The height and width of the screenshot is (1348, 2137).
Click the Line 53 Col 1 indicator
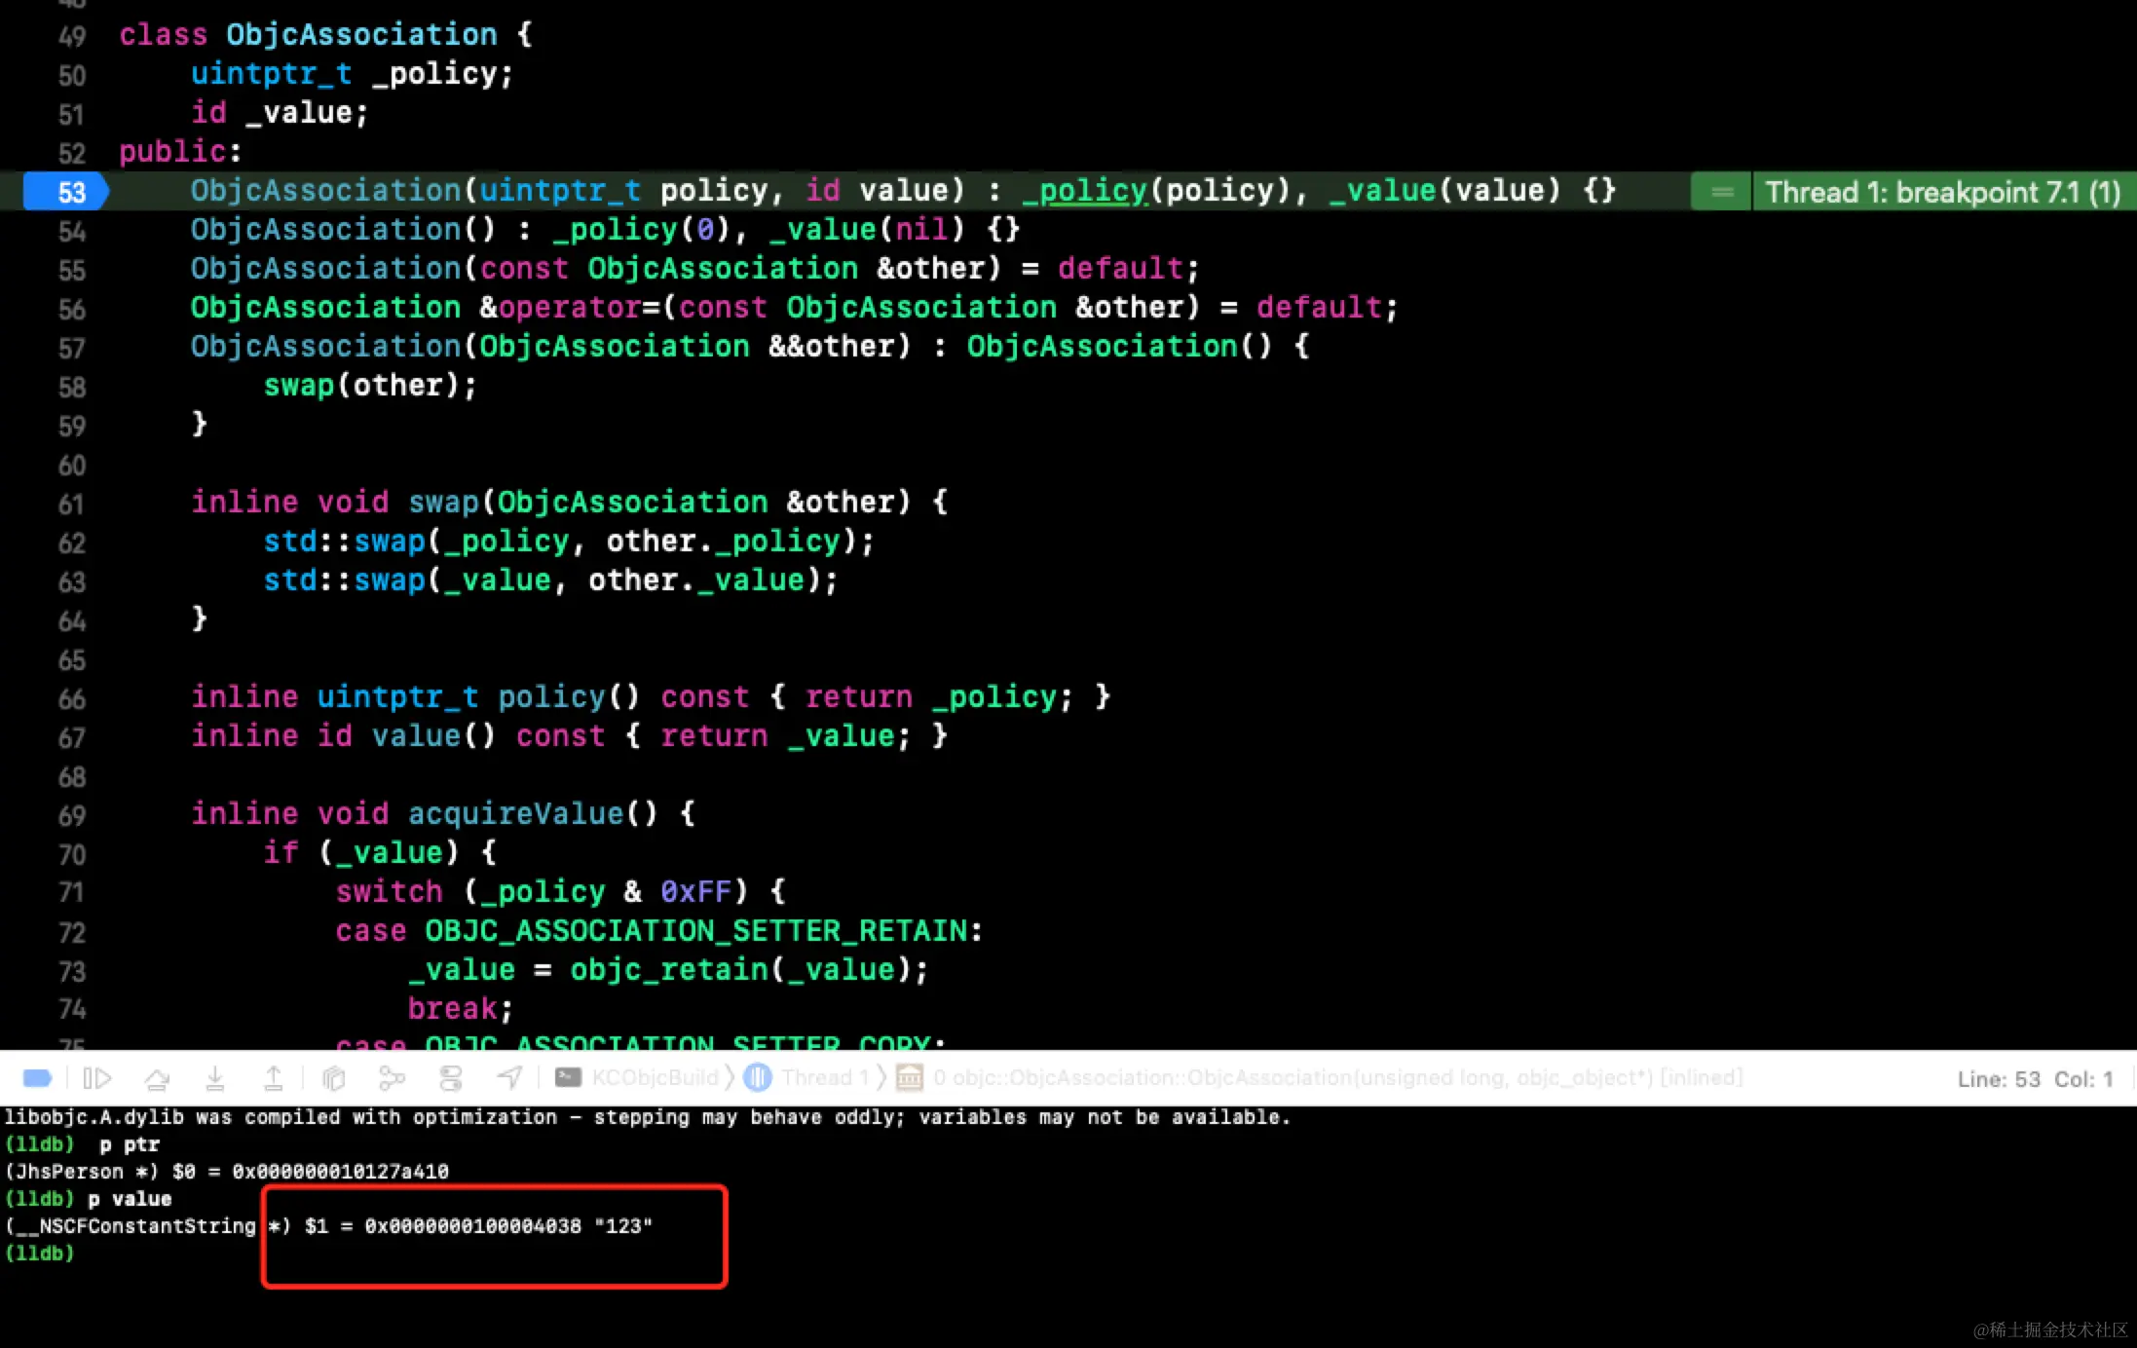pos(2034,1079)
